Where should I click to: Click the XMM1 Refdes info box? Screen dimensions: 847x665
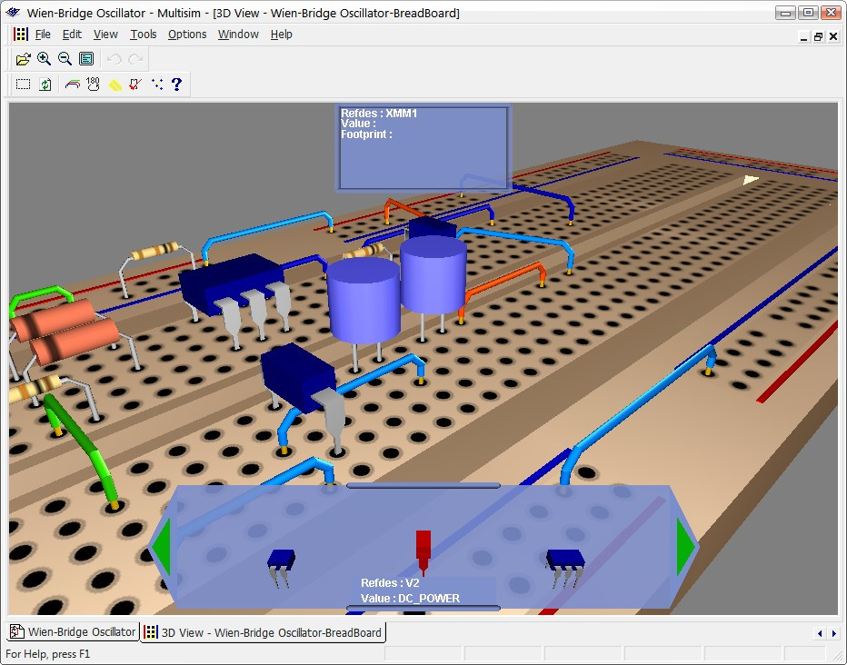tap(423, 148)
